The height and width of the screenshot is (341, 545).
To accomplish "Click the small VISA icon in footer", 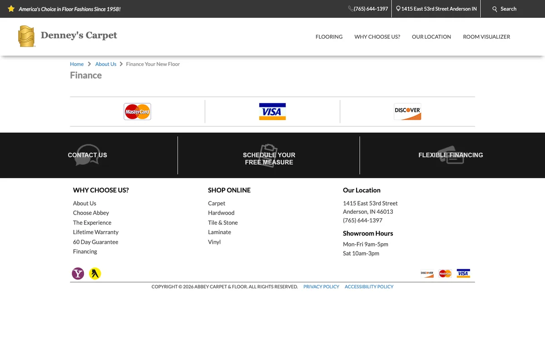I will (463, 273).
